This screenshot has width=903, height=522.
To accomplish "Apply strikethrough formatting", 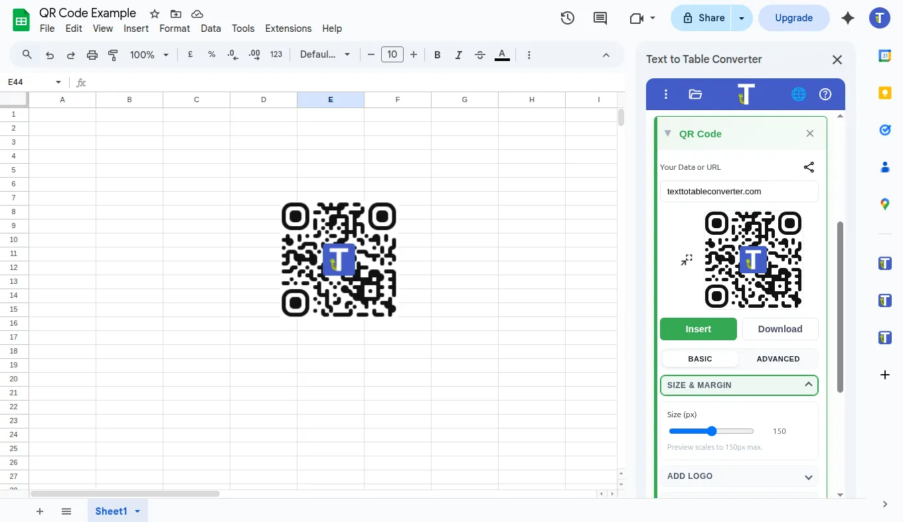I will click(480, 54).
